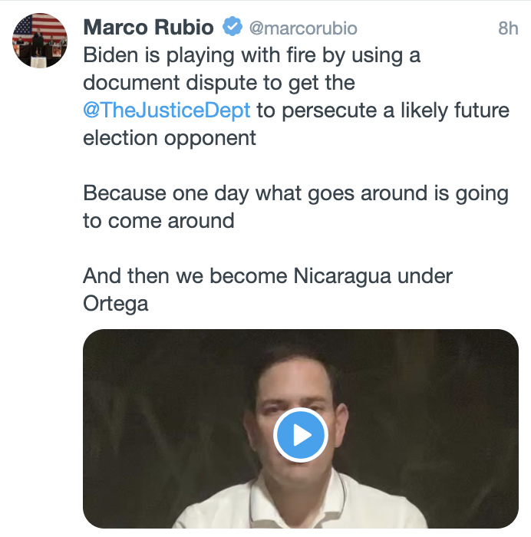The image size is (531, 537).
Task: Open the Marco Rubio display name
Action: 148,27
